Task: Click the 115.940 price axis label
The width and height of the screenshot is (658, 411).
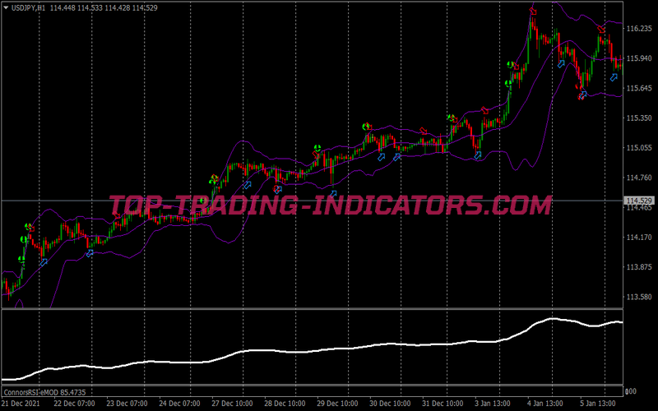Action: [x=639, y=58]
